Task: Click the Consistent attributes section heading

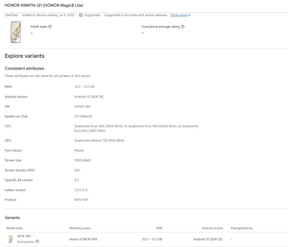Action: [24, 68]
